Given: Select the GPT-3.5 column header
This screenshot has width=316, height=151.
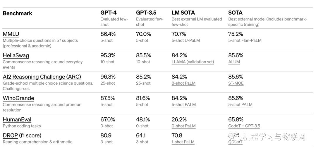Looking at the screenshot, I should 146,13.
